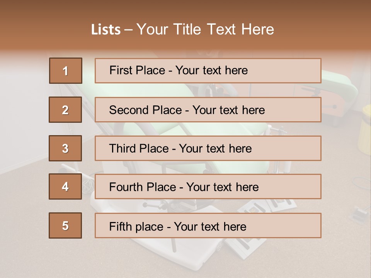
Task: Click the green chair headrest in the background
Action: (x=340, y=83)
